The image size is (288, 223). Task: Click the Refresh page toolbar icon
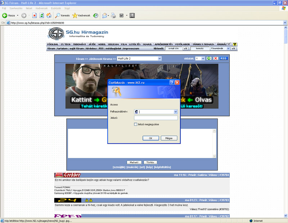[42, 15]
